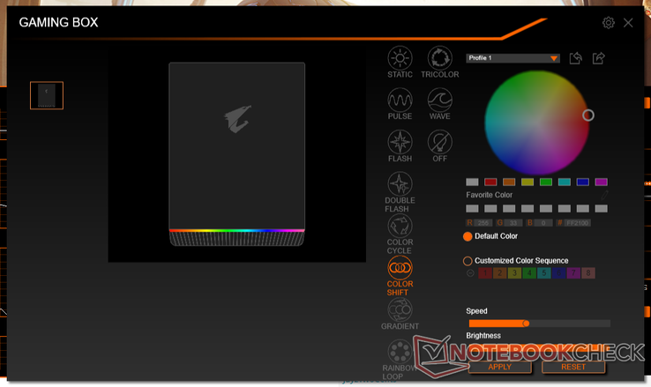Click the color wheel picker handle
651x387 pixels.
click(587, 115)
